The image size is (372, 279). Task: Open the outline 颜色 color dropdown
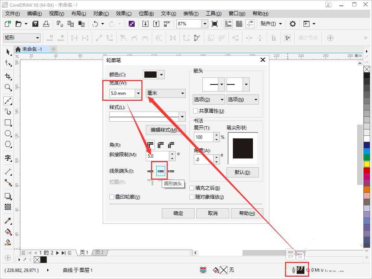coord(161,74)
